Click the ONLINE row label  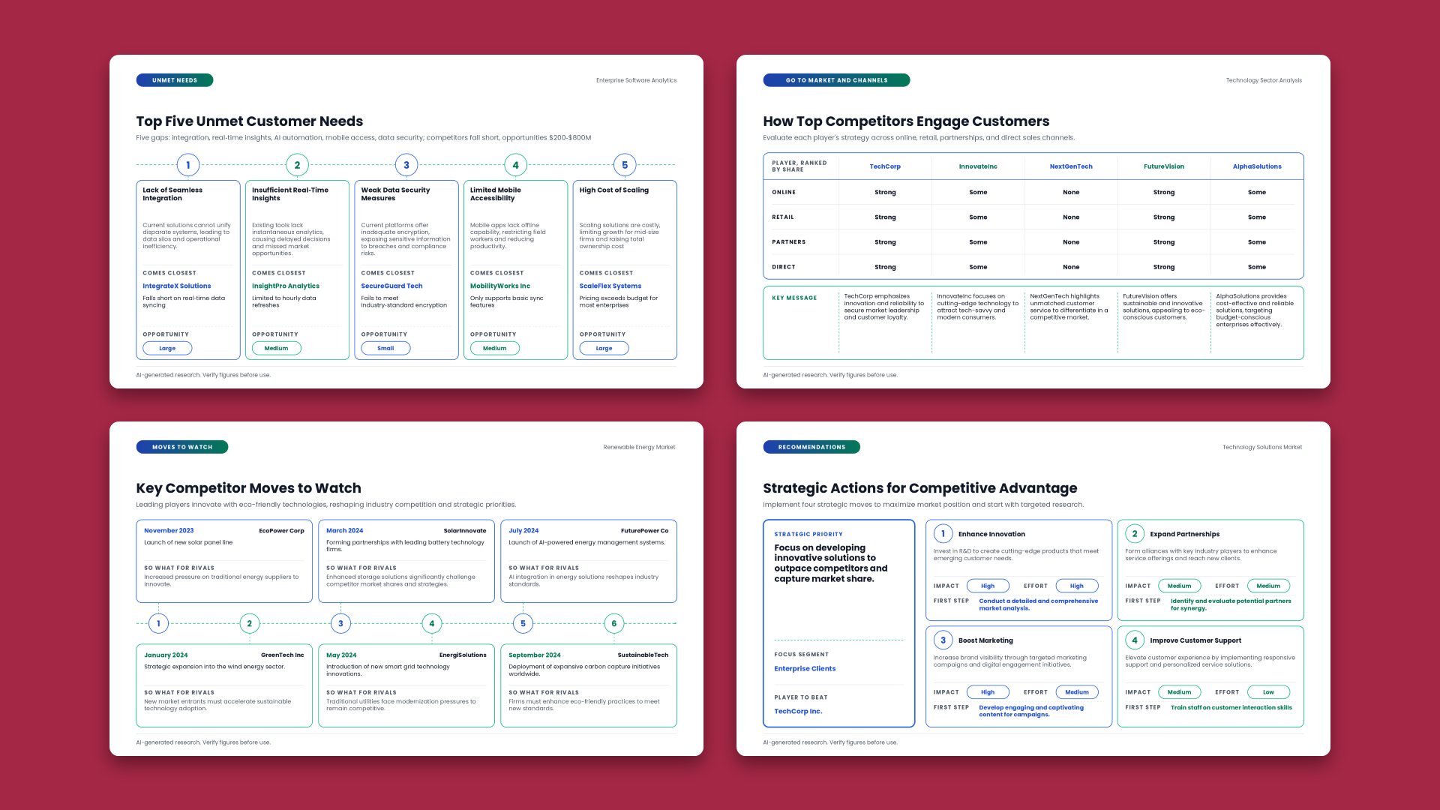(784, 192)
